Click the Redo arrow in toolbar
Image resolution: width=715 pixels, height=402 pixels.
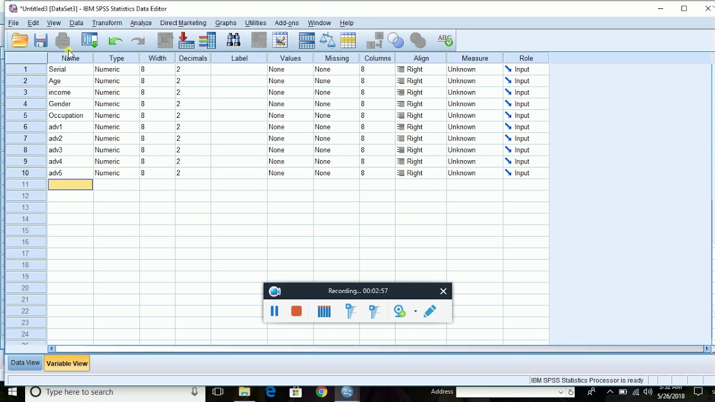click(137, 41)
